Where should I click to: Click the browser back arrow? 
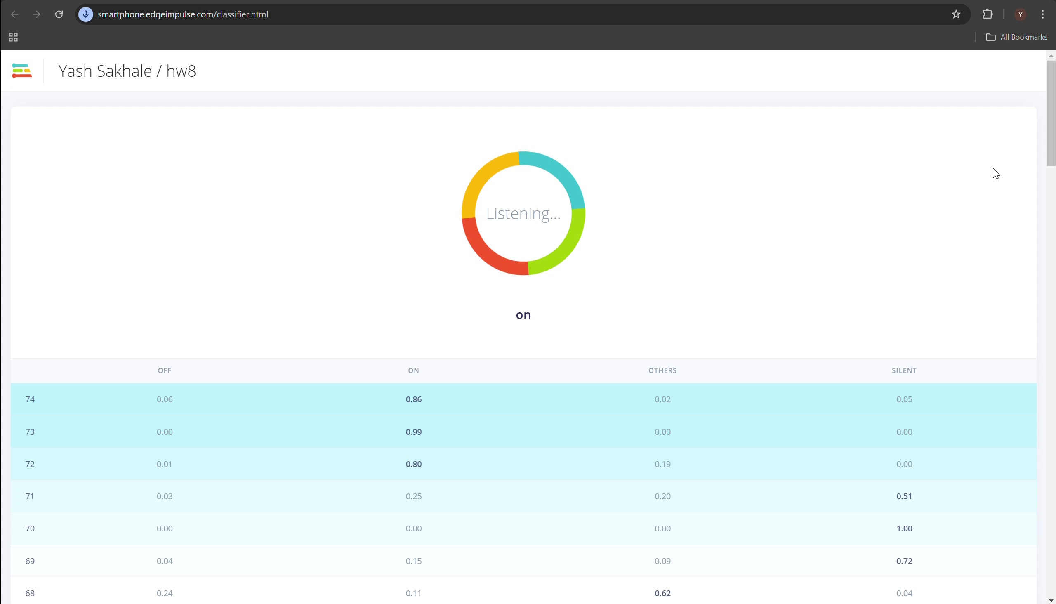click(x=14, y=14)
